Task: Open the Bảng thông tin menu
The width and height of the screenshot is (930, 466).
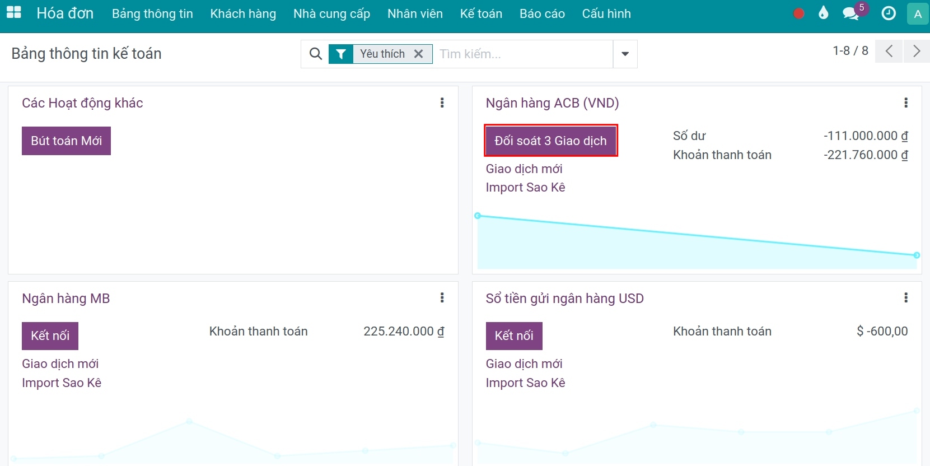Action: (152, 13)
